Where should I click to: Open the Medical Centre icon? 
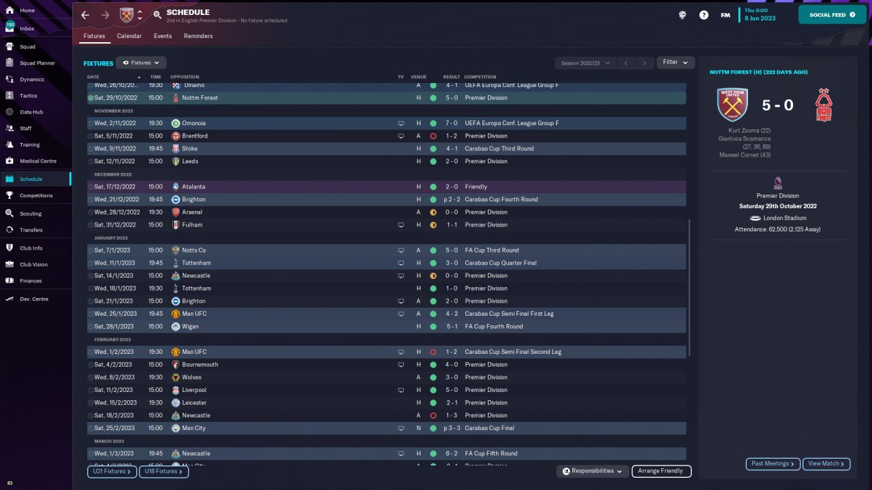[10, 161]
